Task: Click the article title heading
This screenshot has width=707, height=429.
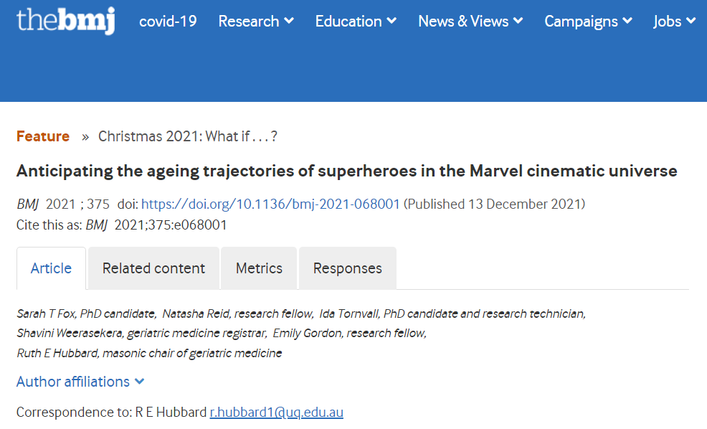Action: pyautogui.click(x=346, y=171)
